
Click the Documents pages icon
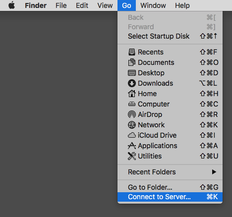[132, 62]
